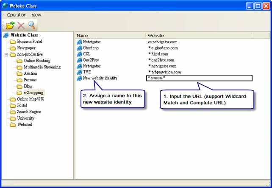Close the Website Class window
This screenshot has width=272, height=188.
[x=266, y=6]
